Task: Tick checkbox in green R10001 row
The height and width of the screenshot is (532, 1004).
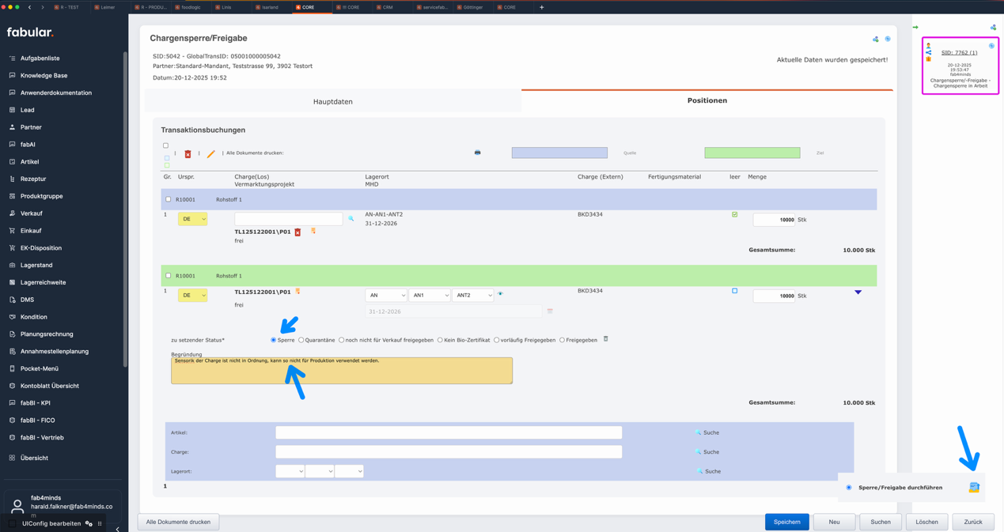Action: pos(168,276)
